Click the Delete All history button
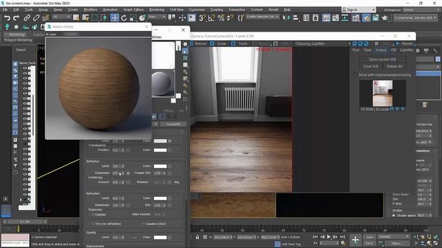442x248 pixels. pyautogui.click(x=394, y=66)
